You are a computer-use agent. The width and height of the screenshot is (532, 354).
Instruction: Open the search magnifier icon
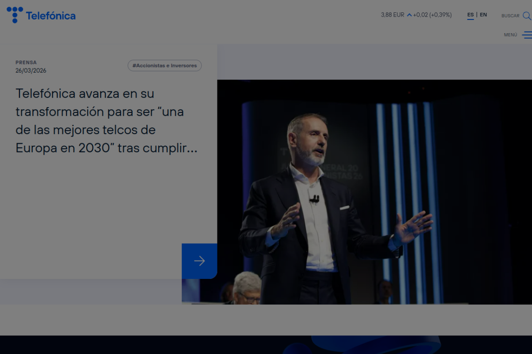(x=527, y=16)
